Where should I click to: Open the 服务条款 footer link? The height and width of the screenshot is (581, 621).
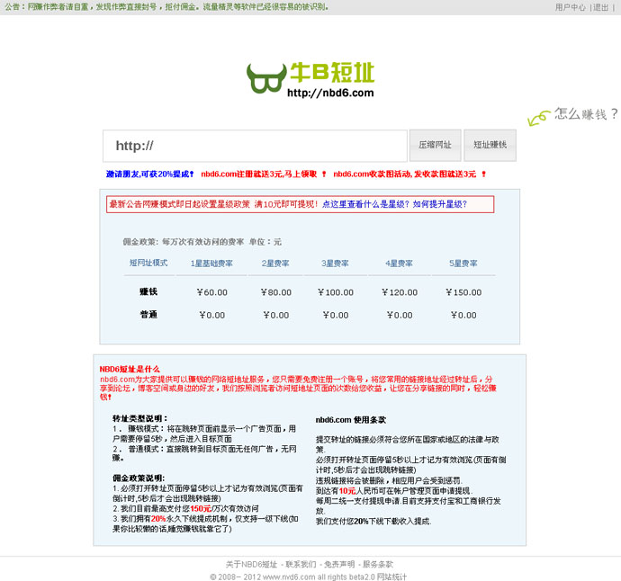(x=378, y=565)
